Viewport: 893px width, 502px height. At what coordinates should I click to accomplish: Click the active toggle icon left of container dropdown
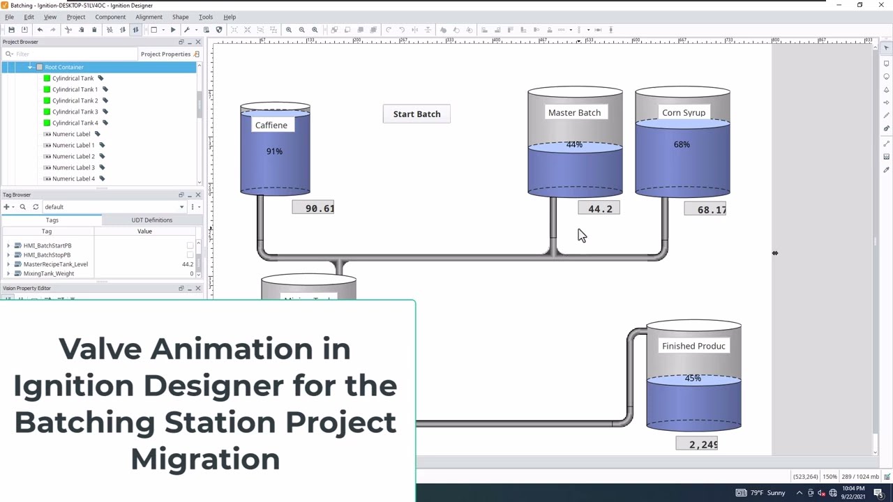(135, 30)
